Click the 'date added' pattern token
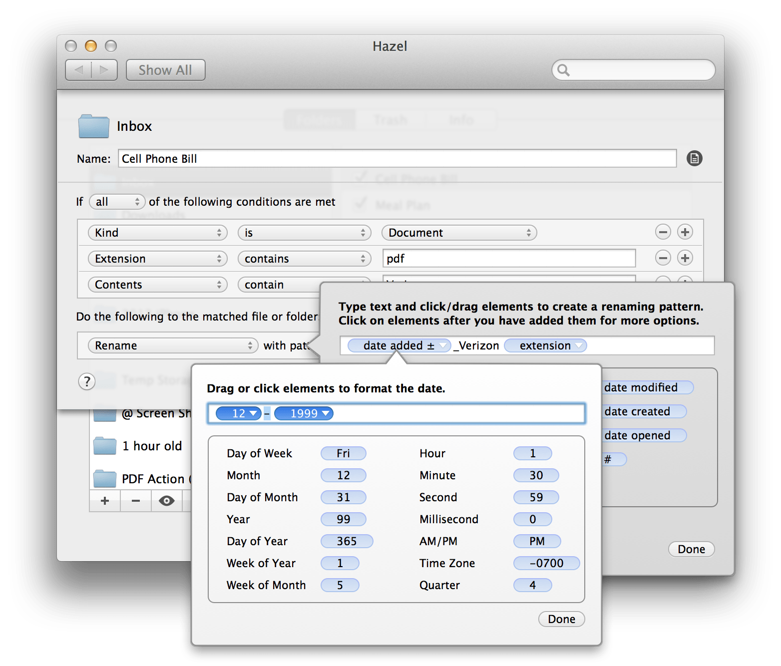This screenshot has width=781, height=666. (x=399, y=345)
